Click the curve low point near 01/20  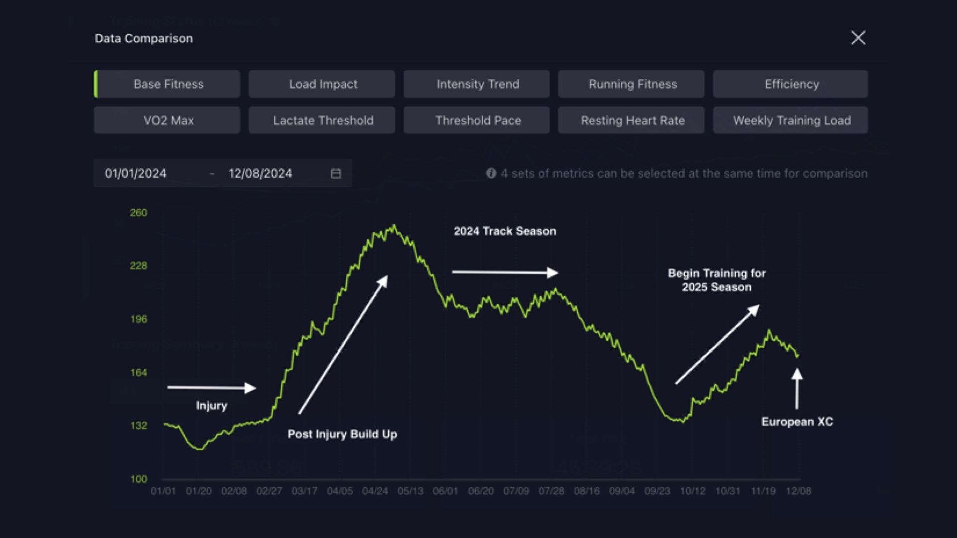[x=199, y=449]
